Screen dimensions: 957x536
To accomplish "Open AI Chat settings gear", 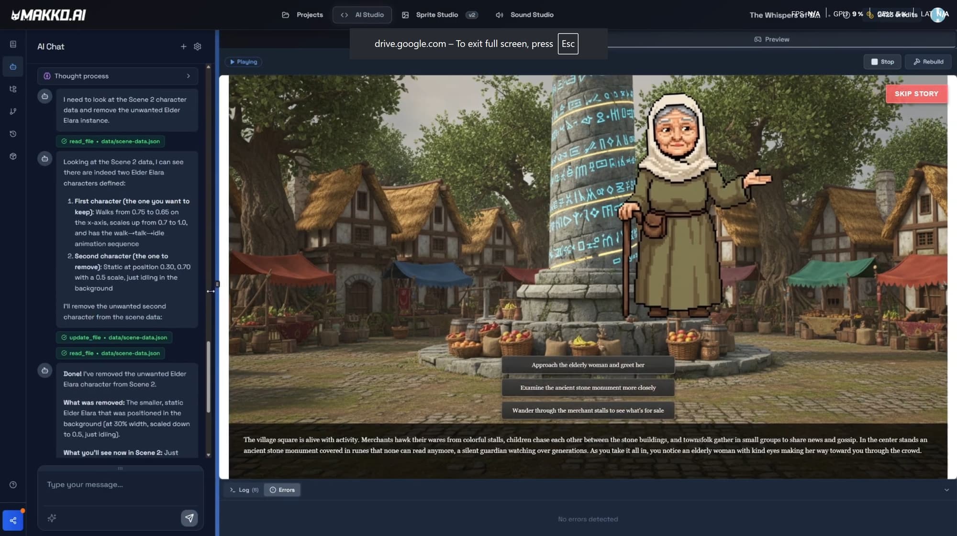I will click(x=197, y=46).
